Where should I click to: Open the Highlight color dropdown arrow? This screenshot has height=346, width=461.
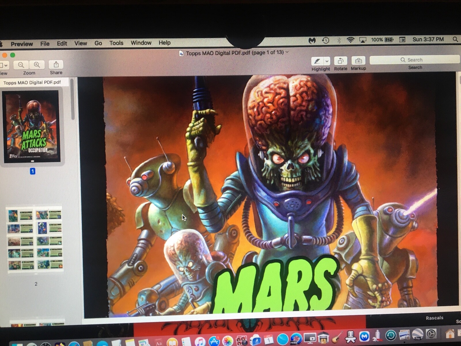(327, 61)
